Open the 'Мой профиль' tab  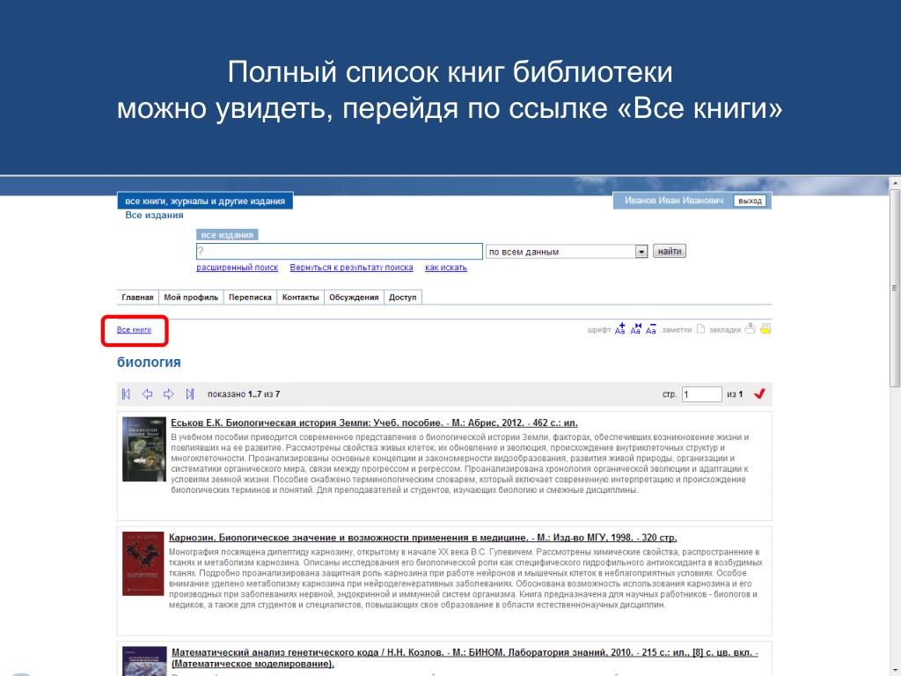pos(191,298)
